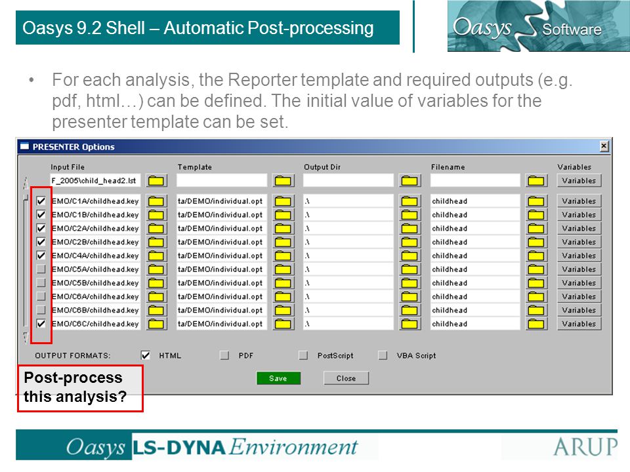Browse template file for C6C row

[x=283, y=324]
